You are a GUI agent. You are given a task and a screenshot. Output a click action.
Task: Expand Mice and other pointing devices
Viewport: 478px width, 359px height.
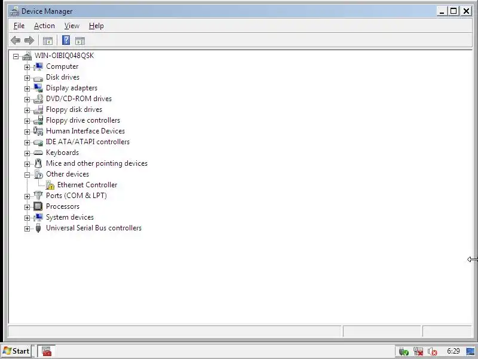click(x=27, y=164)
